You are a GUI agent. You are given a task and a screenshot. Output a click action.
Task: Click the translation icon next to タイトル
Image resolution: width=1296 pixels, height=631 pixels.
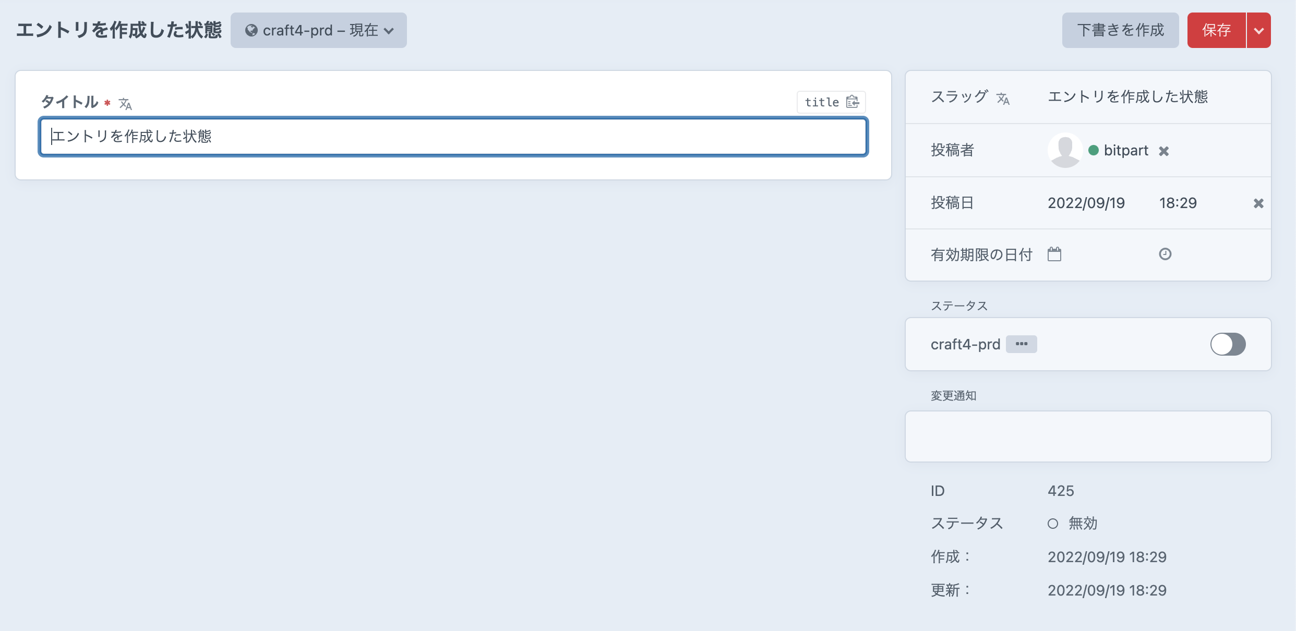pyautogui.click(x=125, y=103)
